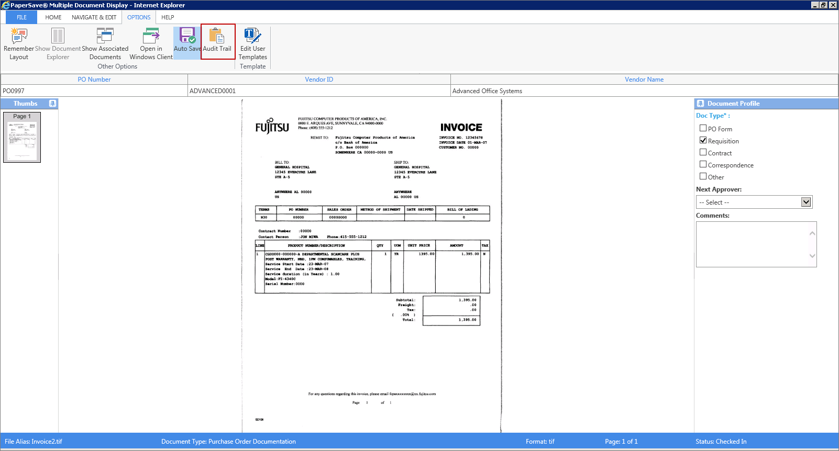Click the Vendor Name column header

tap(644, 80)
